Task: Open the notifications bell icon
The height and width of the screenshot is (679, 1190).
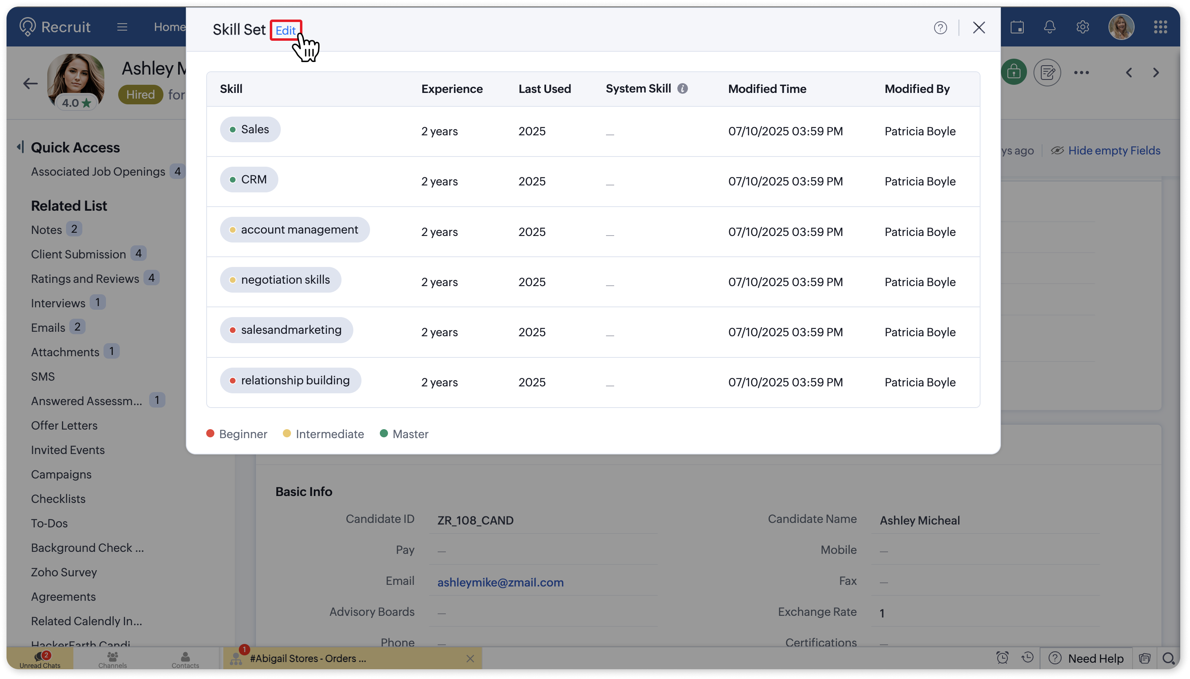Action: point(1049,27)
